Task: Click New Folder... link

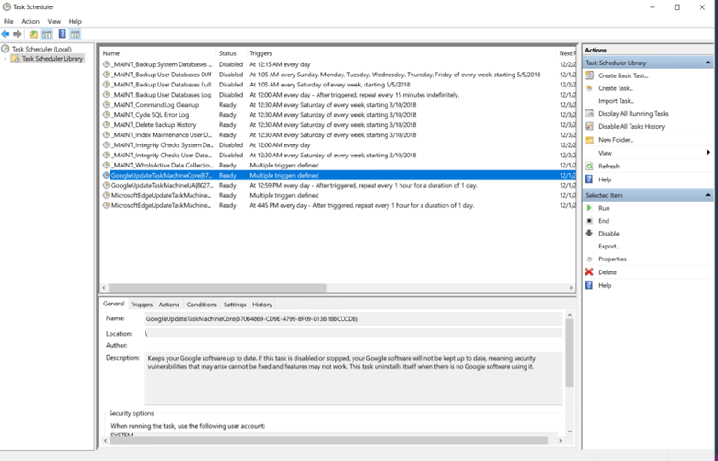Action: 616,140
